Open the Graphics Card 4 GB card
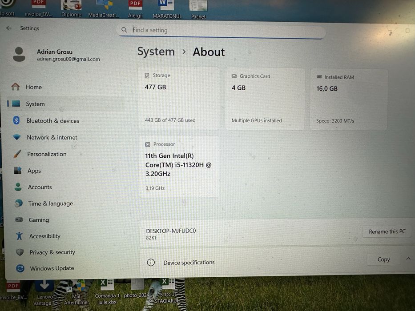Screen dimensions: 415x311 (x=265, y=99)
